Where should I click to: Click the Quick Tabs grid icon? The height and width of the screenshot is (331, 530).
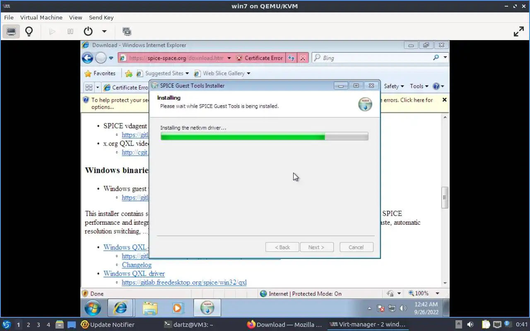coord(89,87)
